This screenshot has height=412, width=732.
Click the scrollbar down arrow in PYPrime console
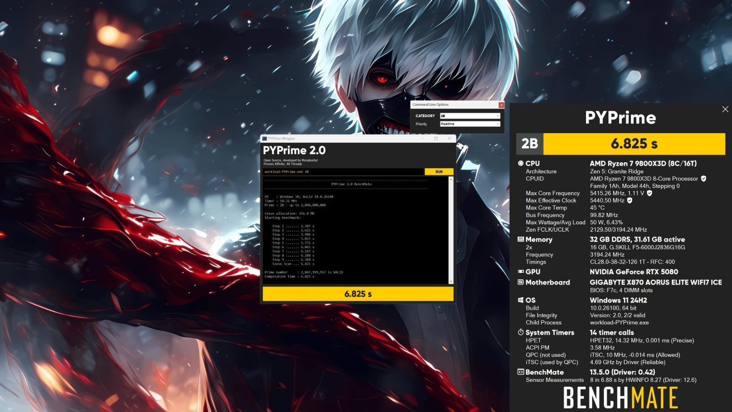(451, 282)
